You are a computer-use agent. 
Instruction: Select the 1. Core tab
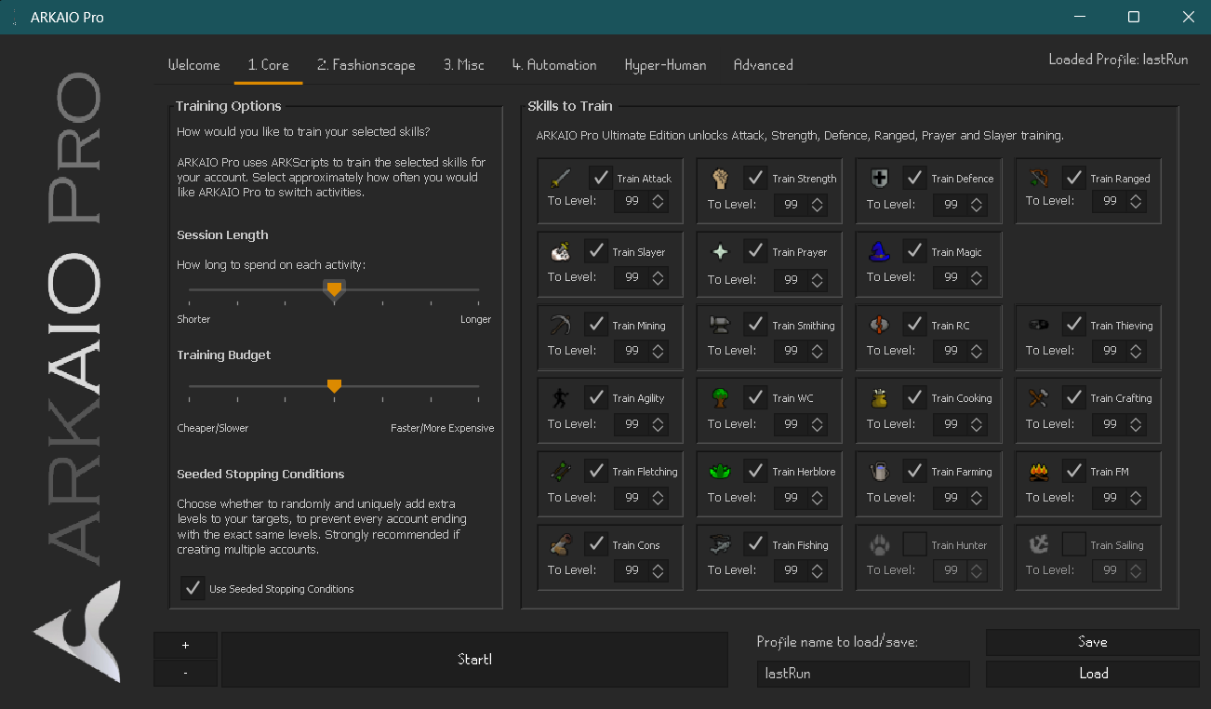coord(268,65)
